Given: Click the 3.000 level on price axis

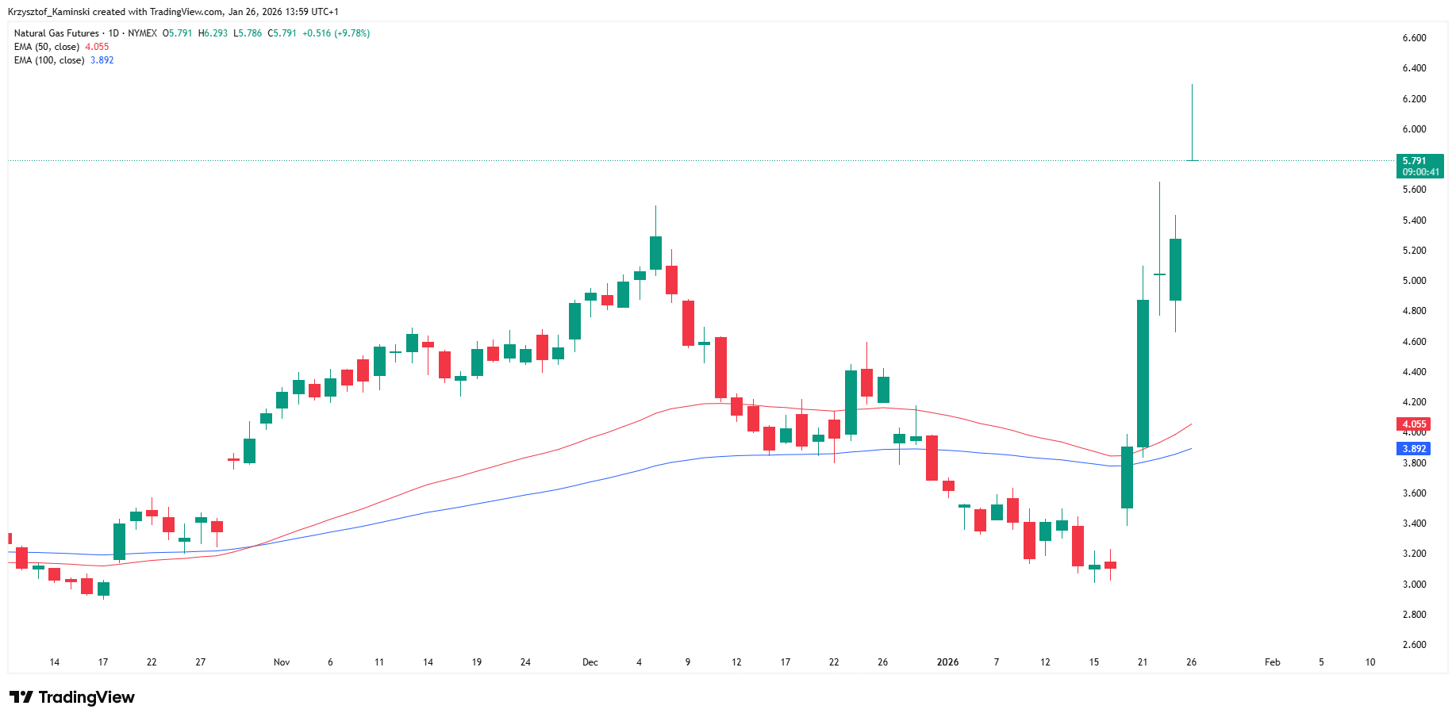Looking at the screenshot, I should pyautogui.click(x=1414, y=585).
